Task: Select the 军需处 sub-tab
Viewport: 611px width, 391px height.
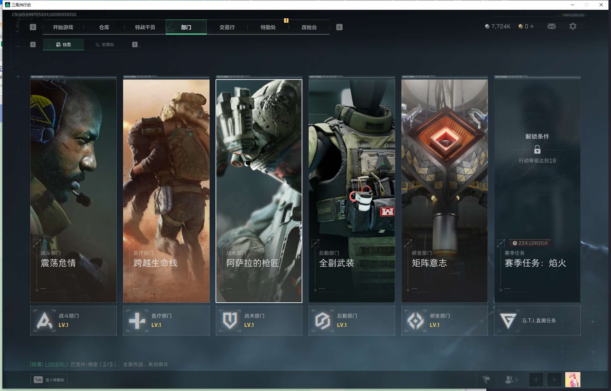Action: 105,44
